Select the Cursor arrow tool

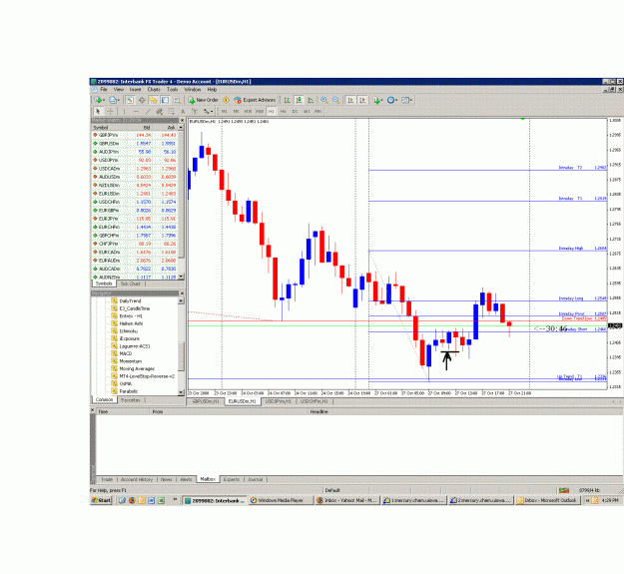98,112
